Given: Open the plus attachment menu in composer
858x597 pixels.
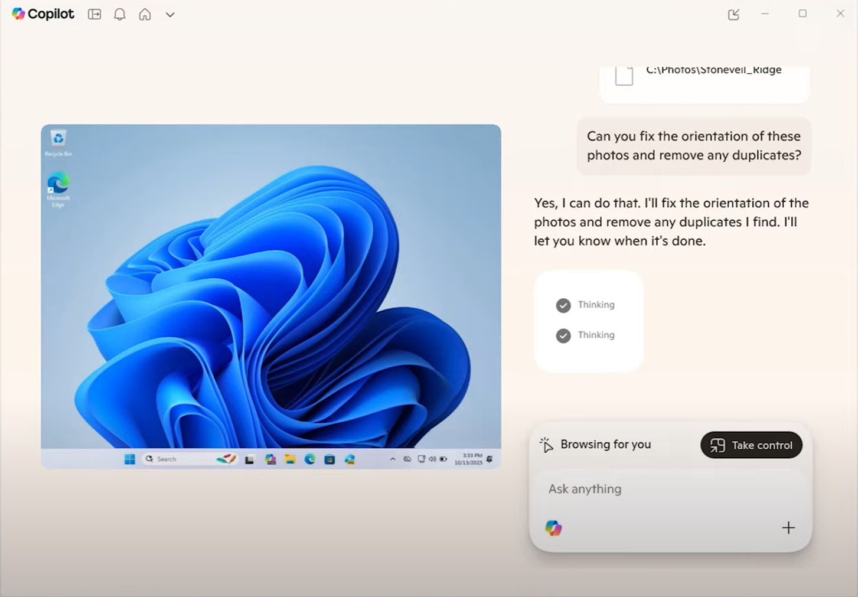Looking at the screenshot, I should pos(788,528).
